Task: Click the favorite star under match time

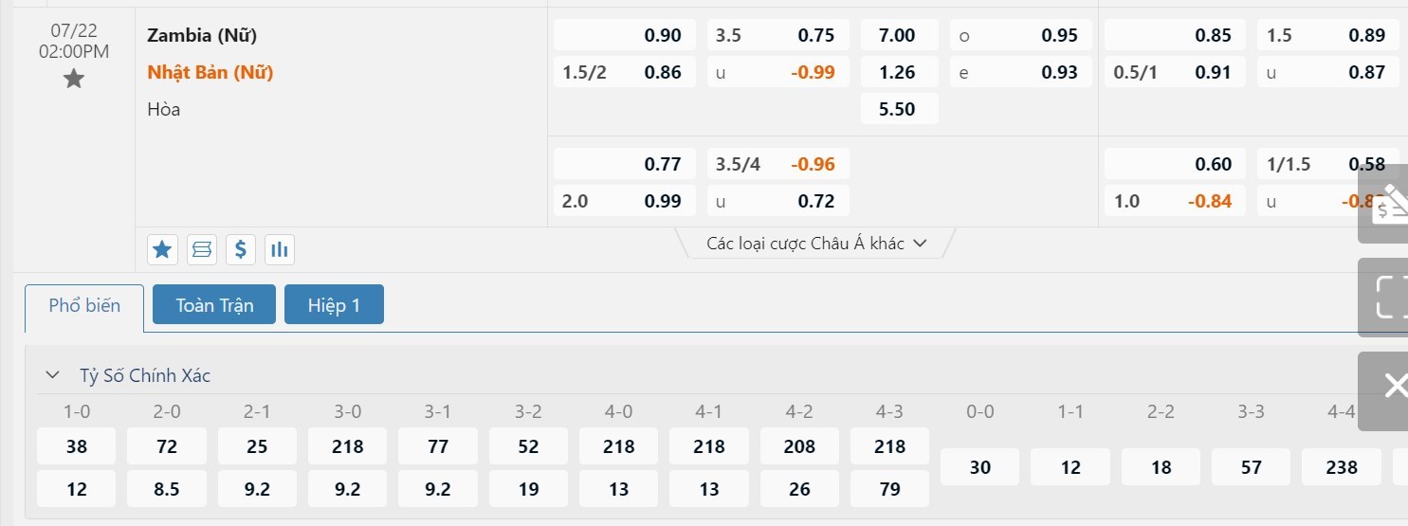Action: pos(74,80)
